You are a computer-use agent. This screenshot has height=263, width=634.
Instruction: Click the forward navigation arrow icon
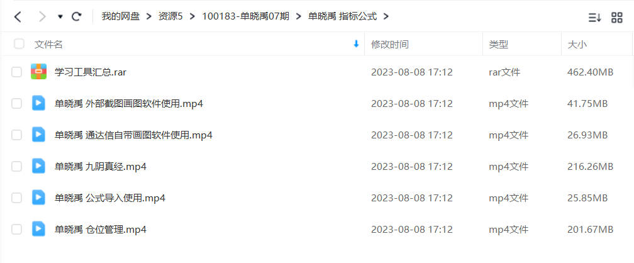coord(42,16)
